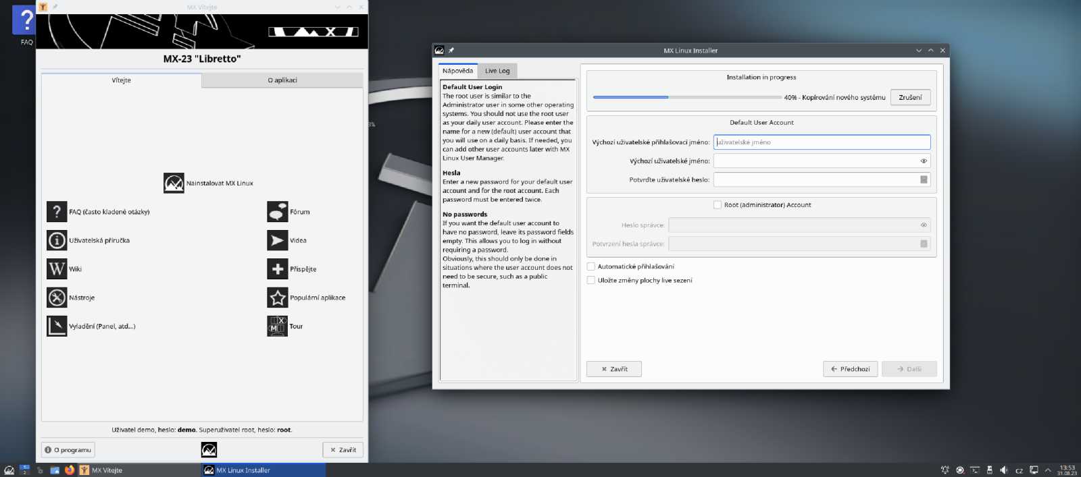Open the Videa play icon

pos(278,240)
